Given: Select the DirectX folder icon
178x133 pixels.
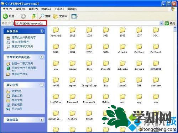Looking at the screenshot, I should (106, 63).
